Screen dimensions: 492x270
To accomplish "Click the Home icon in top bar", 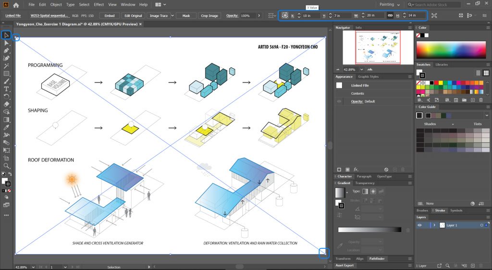I will pyautogui.click(x=16, y=5).
